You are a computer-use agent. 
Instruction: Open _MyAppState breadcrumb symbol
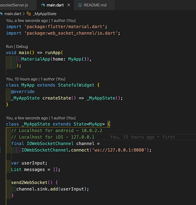[x=45, y=14]
